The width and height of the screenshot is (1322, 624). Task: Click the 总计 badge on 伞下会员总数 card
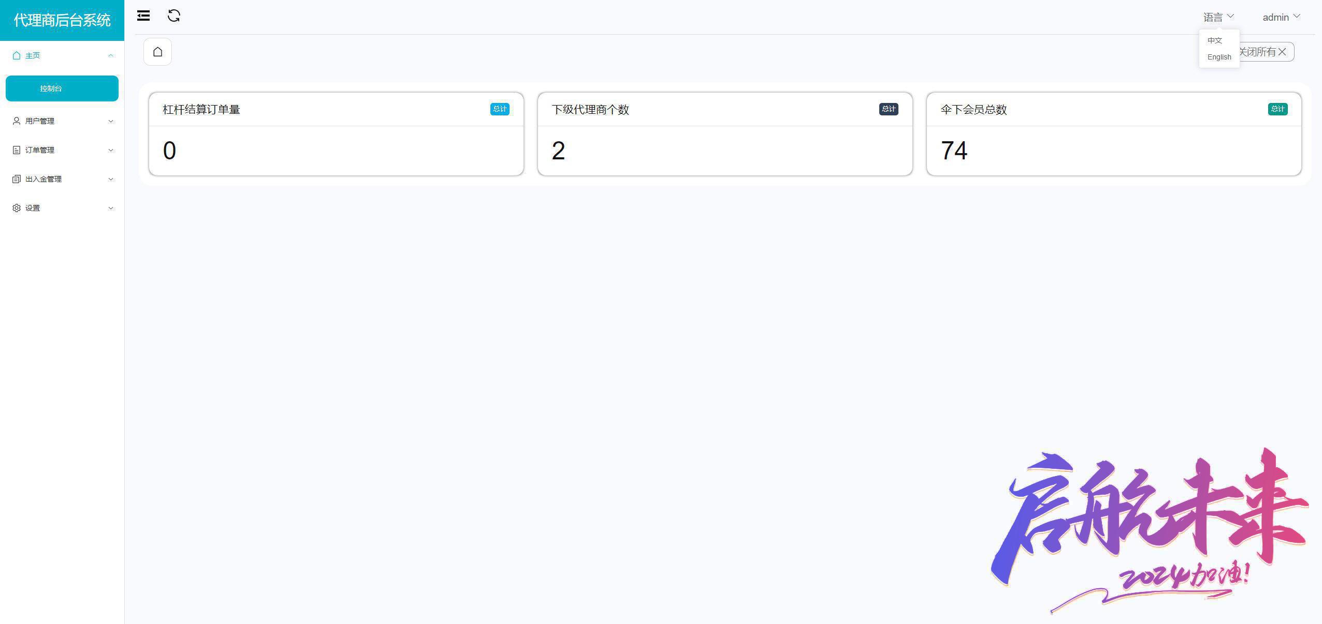click(x=1277, y=109)
